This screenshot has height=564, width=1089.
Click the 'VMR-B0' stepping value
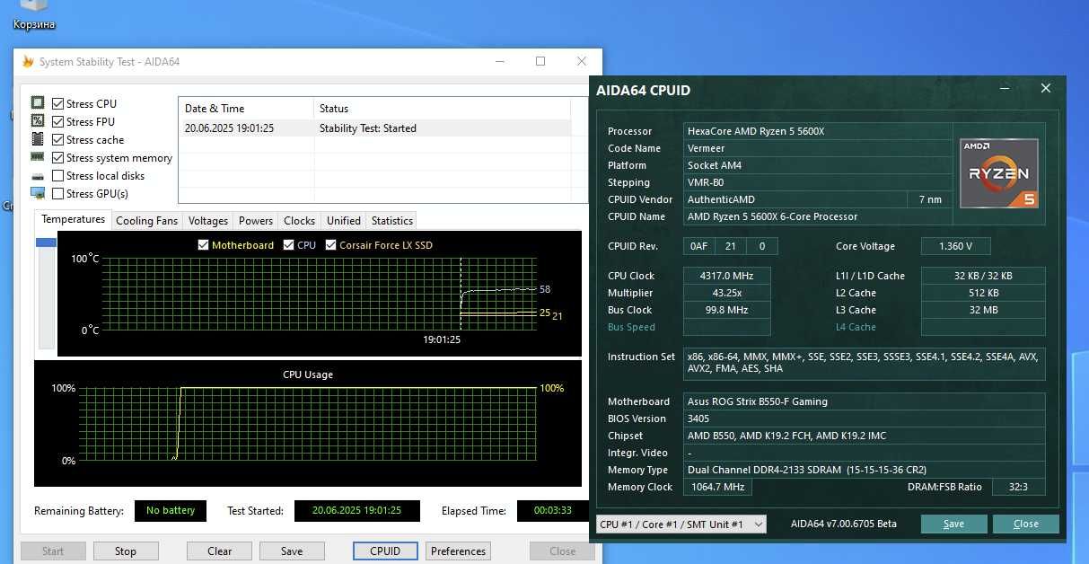[x=817, y=182]
